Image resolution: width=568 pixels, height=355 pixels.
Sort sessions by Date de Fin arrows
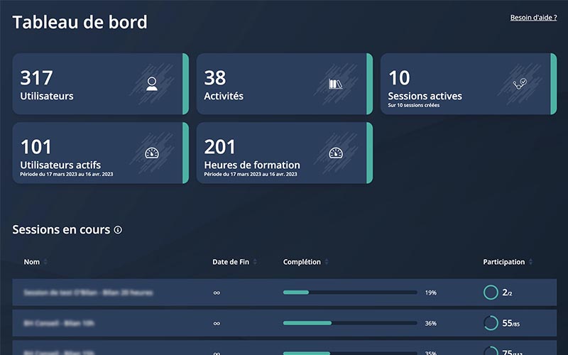(255, 261)
